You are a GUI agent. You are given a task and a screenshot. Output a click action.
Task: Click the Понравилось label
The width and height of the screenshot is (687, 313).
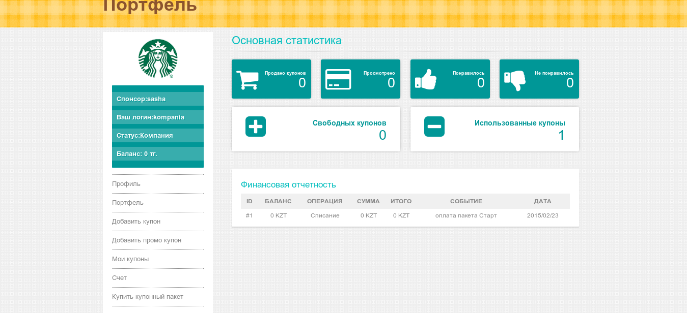tap(469, 73)
